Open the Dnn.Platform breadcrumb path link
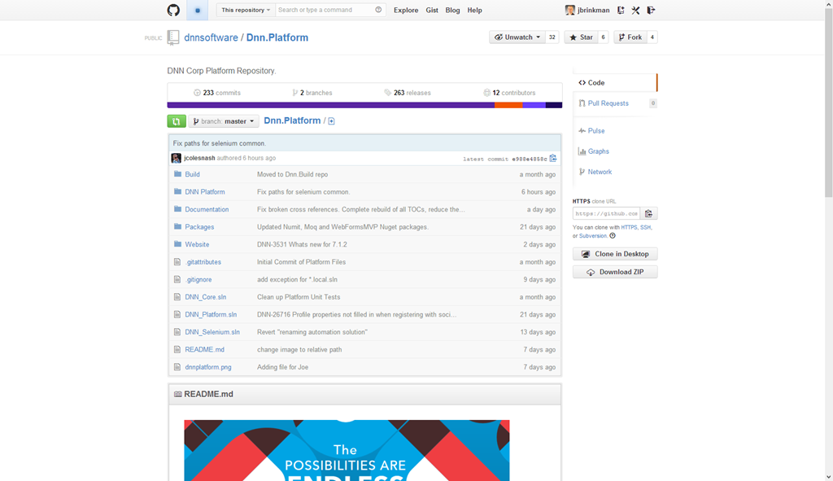The width and height of the screenshot is (833, 481). point(292,120)
